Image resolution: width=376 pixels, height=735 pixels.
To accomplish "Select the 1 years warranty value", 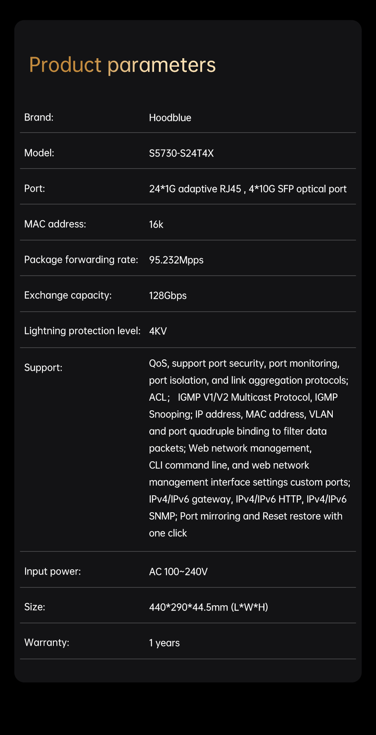I will coord(164,643).
